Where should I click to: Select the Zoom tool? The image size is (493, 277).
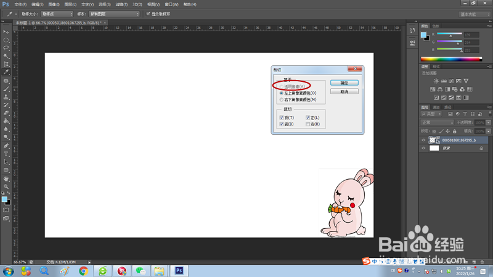pyautogui.click(x=6, y=187)
